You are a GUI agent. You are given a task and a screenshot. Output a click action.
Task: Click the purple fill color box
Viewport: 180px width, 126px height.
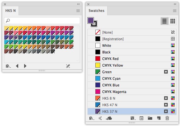[91, 20]
